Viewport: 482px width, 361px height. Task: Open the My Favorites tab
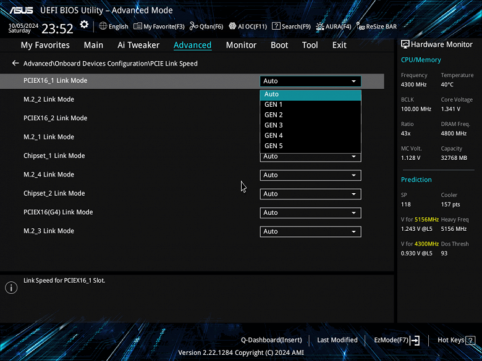[45, 45]
